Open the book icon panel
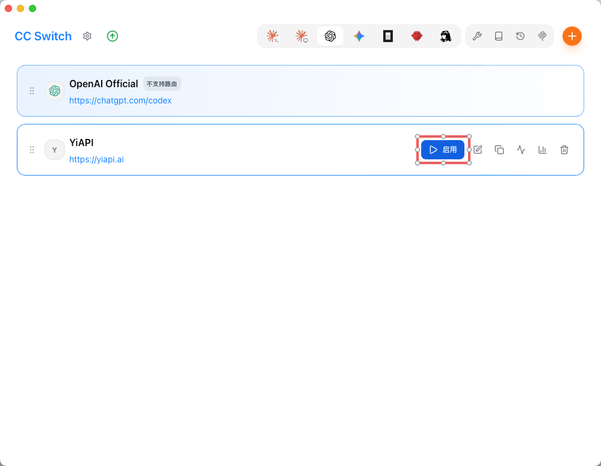 [x=499, y=36]
